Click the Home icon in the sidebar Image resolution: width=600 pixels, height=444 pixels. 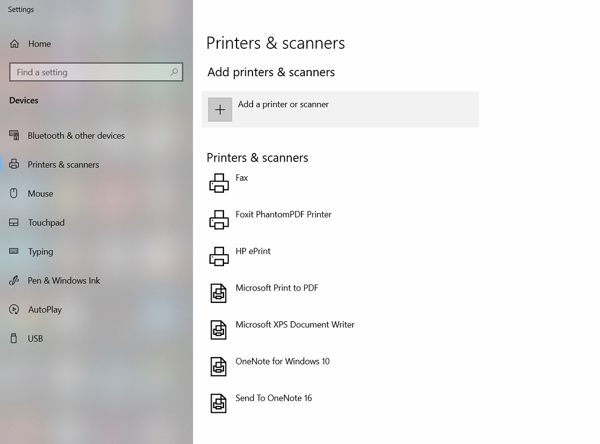[14, 44]
